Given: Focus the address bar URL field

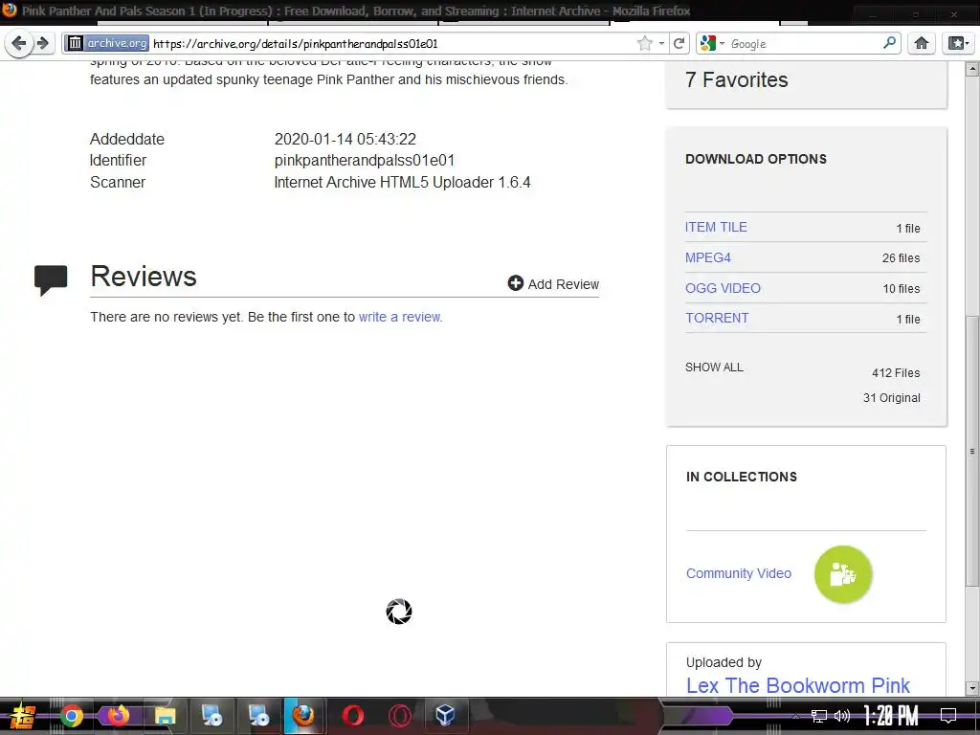Looking at the screenshot, I should pos(393,43).
